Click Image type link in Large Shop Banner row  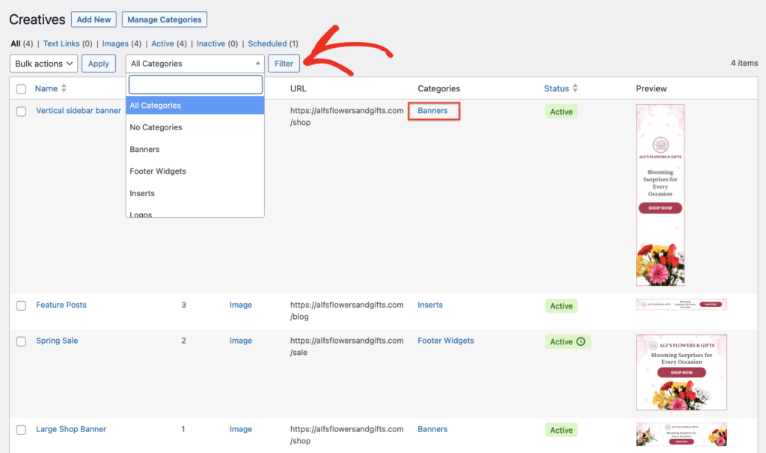point(241,429)
